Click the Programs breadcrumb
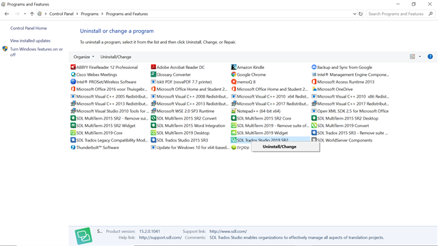This screenshot has height=246, width=438. (90, 14)
